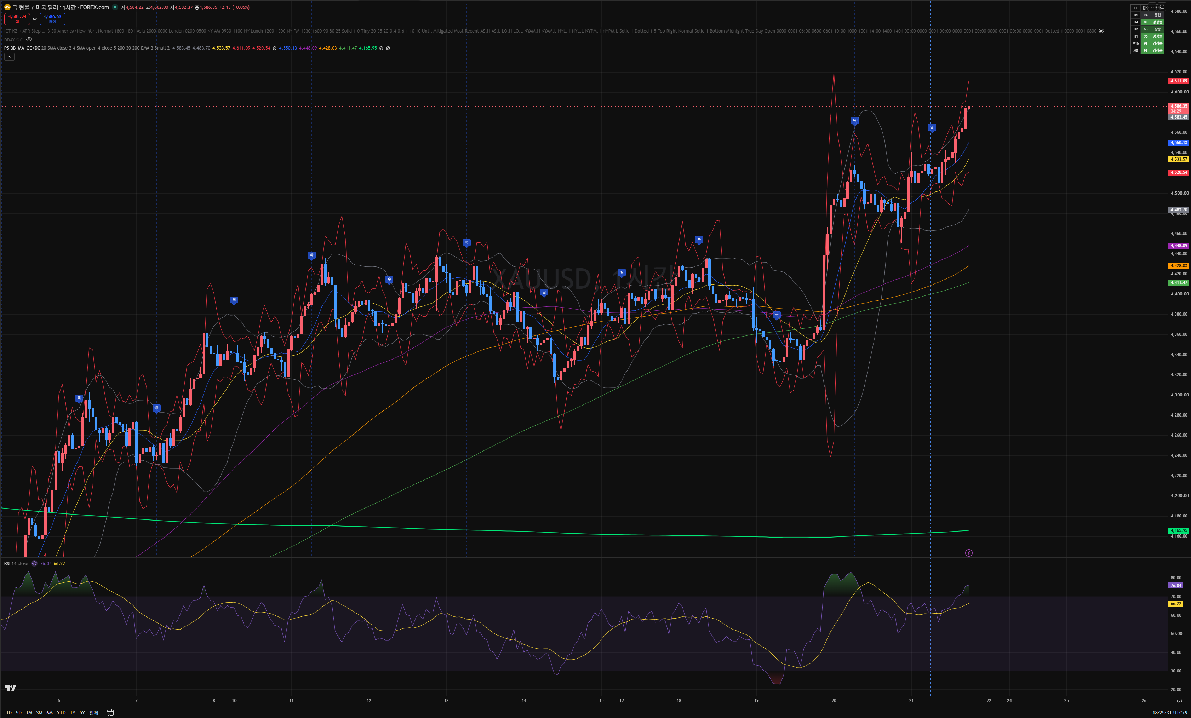Click the blue marker above day 20 candle
The image size is (1191, 718).
point(854,121)
